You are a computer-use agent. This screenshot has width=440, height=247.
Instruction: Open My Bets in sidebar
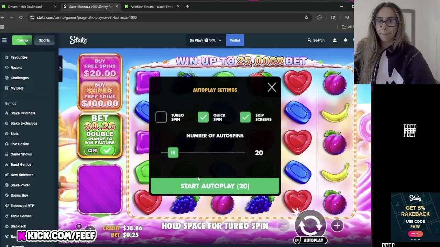coord(17,88)
